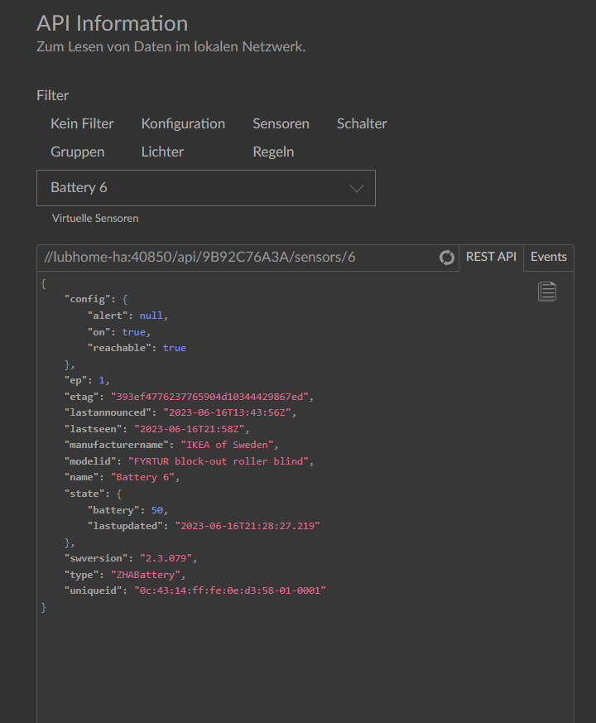Select the Konfiguration filter
This screenshot has width=596, height=723.
coord(183,123)
